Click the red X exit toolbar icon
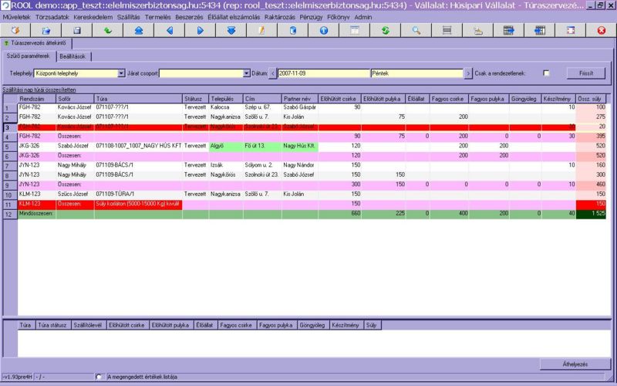617x386 pixels. pyautogui.click(x=602, y=31)
